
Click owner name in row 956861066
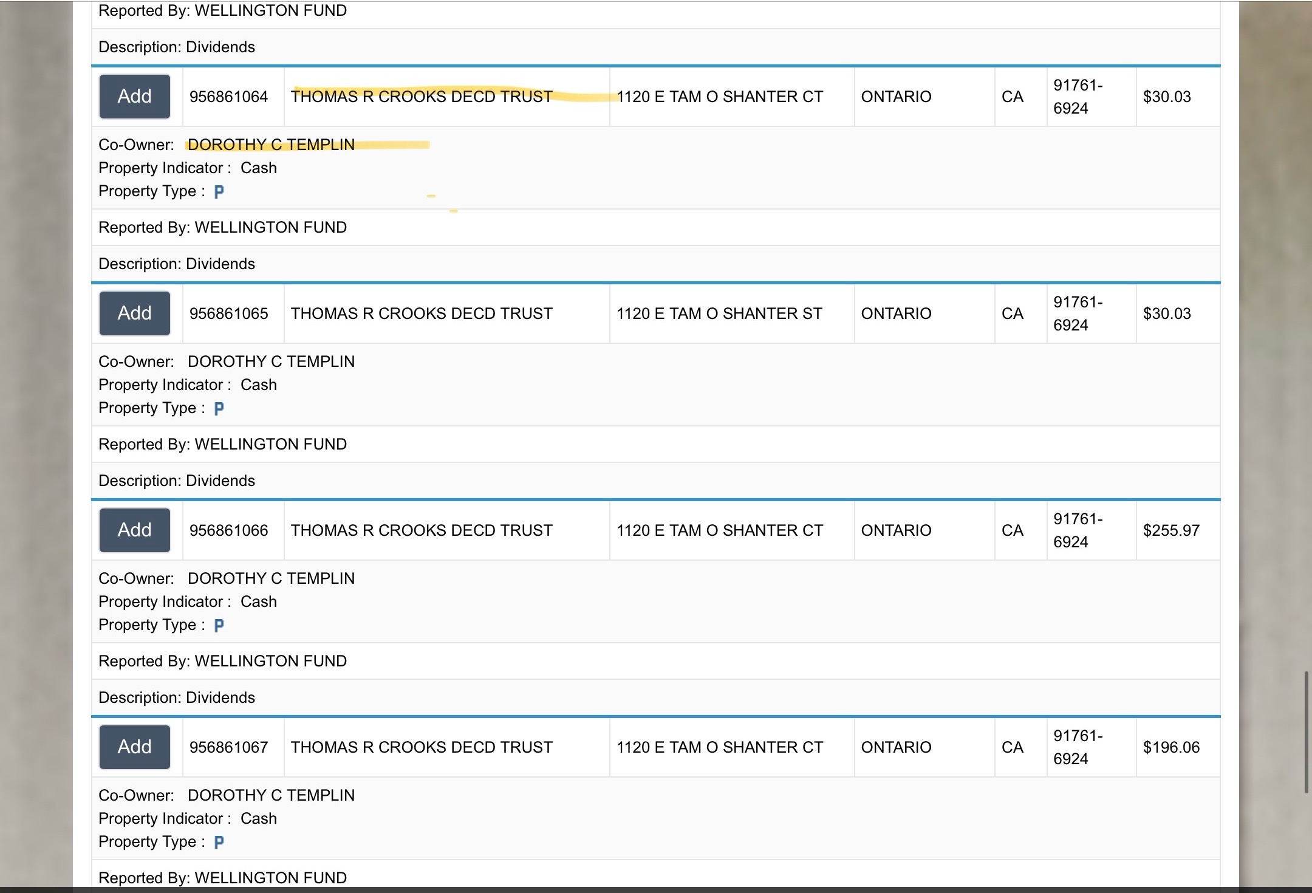click(x=422, y=530)
